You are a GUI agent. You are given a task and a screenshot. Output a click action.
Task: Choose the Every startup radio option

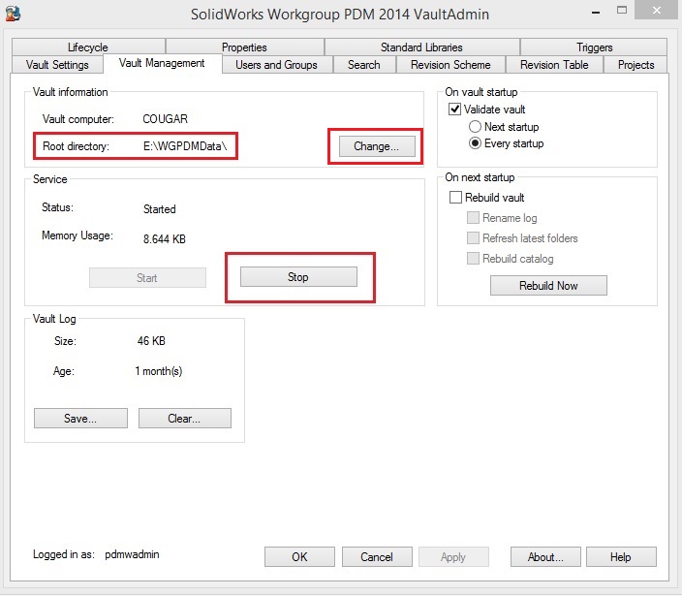tap(475, 143)
